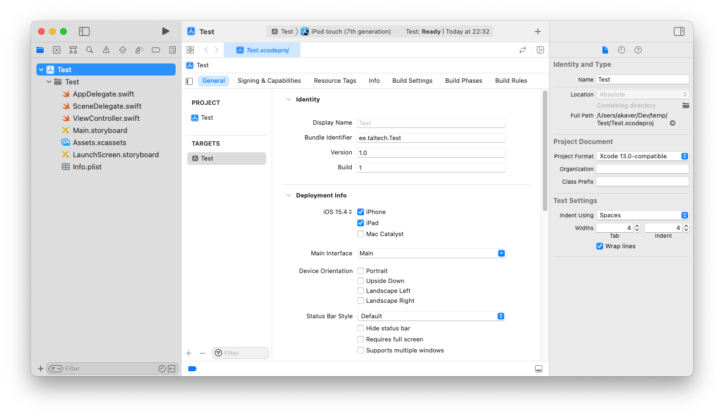Toggle the debug area bottom icon
This screenshot has height=417, width=724.
(539, 368)
